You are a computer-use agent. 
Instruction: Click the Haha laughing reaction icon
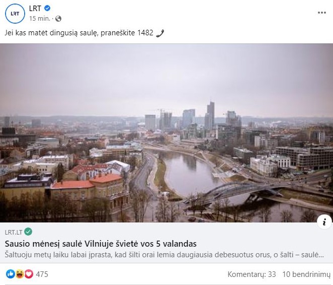point(20,274)
